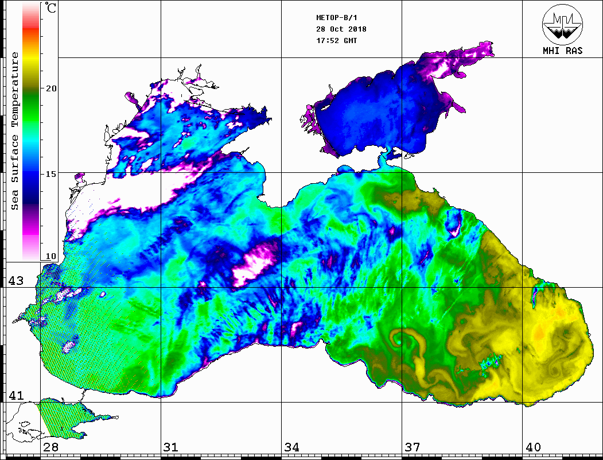Click the '28 Oct 2018' date text

click(x=341, y=29)
